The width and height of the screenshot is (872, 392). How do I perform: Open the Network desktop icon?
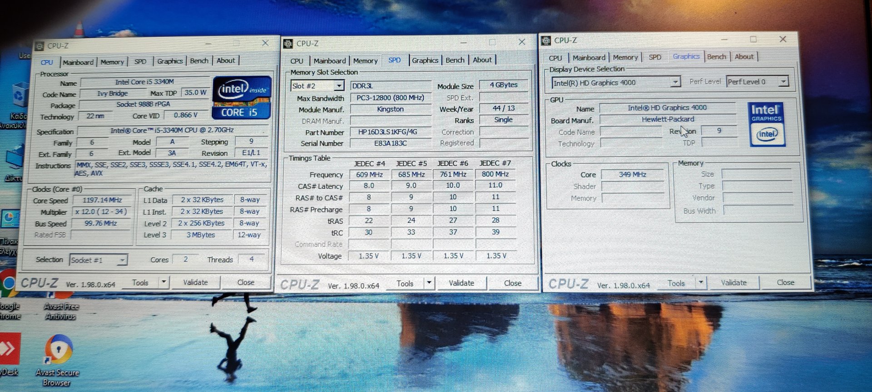coord(13,163)
